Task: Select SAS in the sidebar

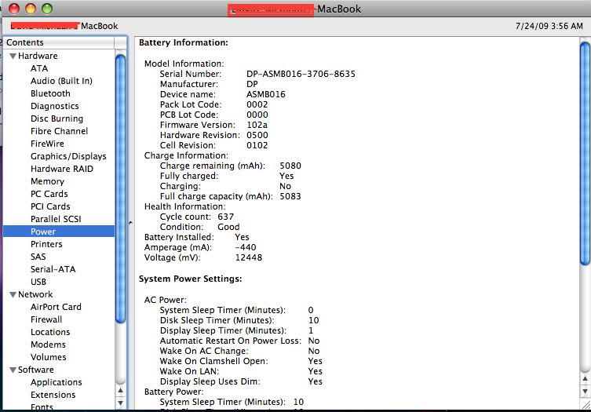Action: (38, 257)
